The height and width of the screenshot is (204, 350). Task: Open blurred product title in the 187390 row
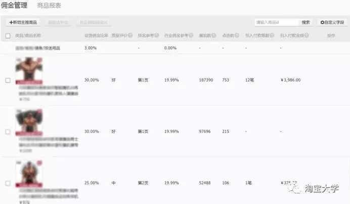49,90
